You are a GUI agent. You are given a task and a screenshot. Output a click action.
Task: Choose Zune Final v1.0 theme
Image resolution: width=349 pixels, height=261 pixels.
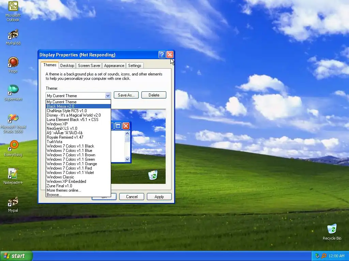(78, 186)
